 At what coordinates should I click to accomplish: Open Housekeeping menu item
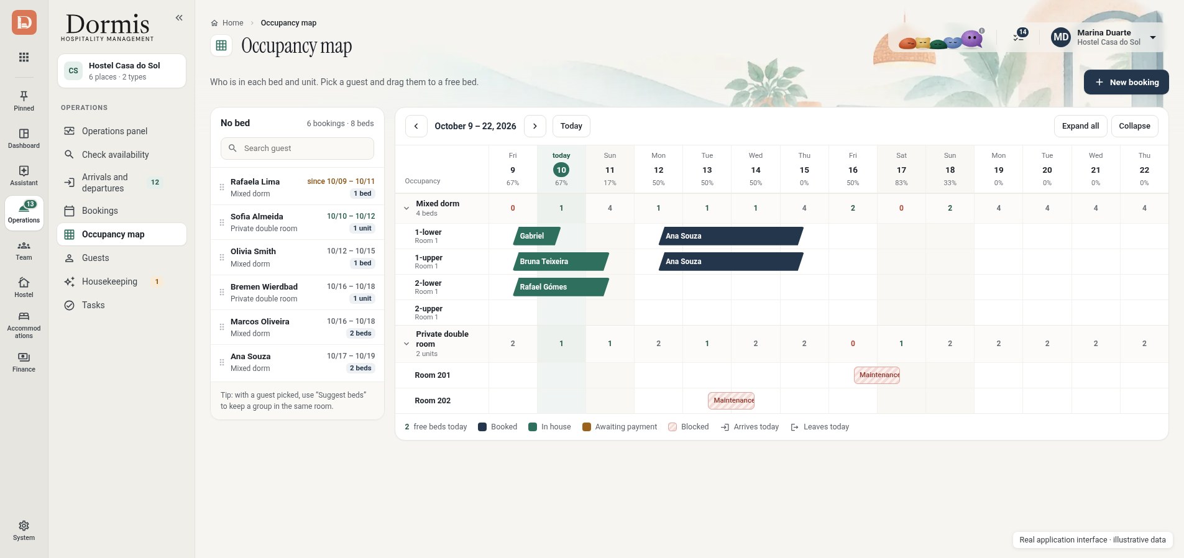[122, 281]
